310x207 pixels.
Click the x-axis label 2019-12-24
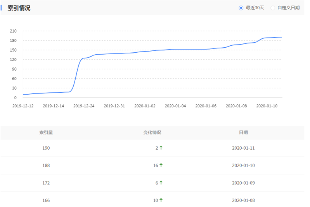pyautogui.click(x=84, y=106)
